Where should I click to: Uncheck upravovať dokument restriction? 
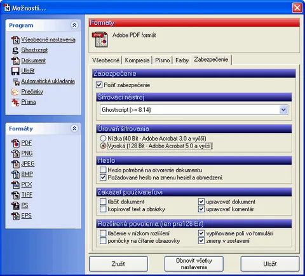tap(201, 202)
